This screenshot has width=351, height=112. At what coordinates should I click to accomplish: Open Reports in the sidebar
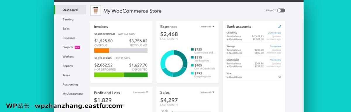(68, 66)
